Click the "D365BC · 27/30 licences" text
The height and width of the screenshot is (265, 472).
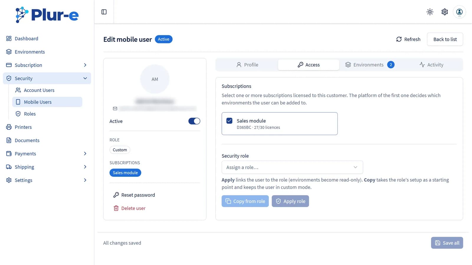point(258,127)
